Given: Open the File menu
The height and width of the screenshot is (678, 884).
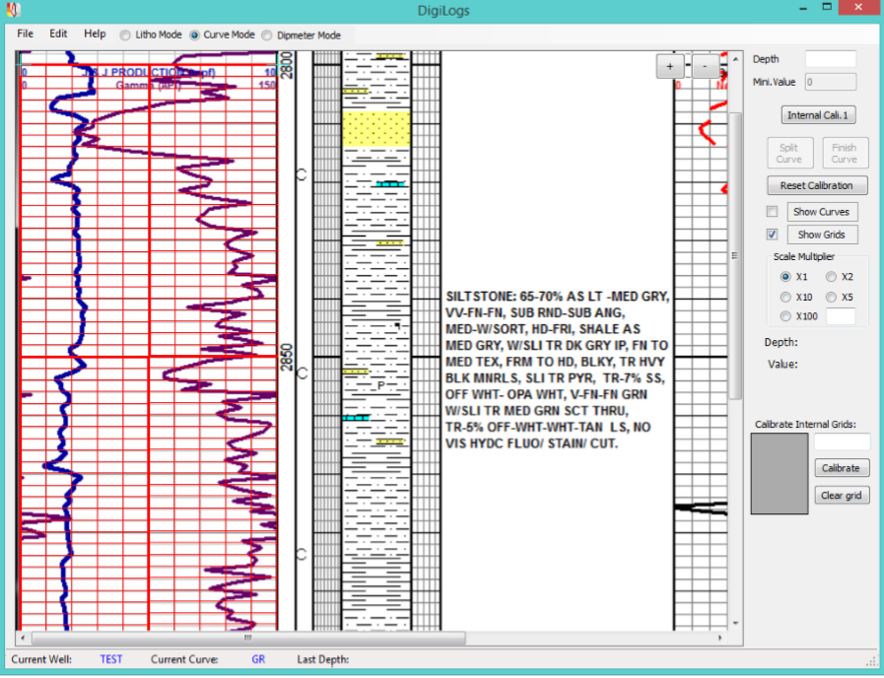Looking at the screenshot, I should 25,34.
